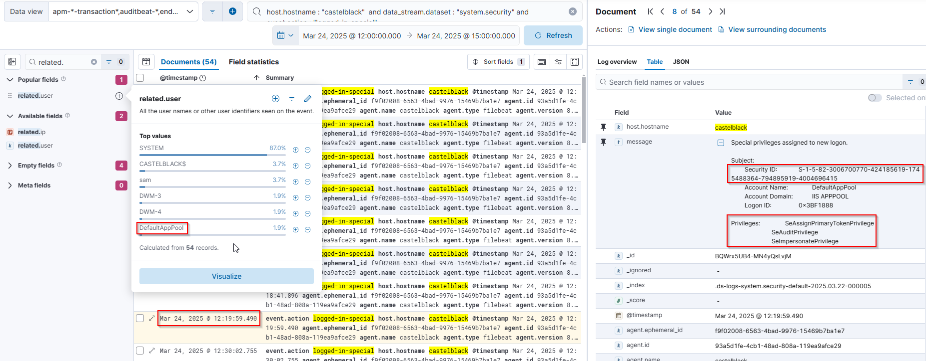Expand the Meta fields section
This screenshot has height=361, width=926.
coord(10,185)
